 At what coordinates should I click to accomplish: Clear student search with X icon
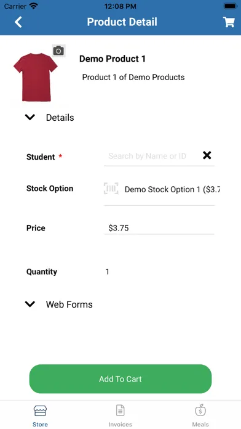click(207, 155)
